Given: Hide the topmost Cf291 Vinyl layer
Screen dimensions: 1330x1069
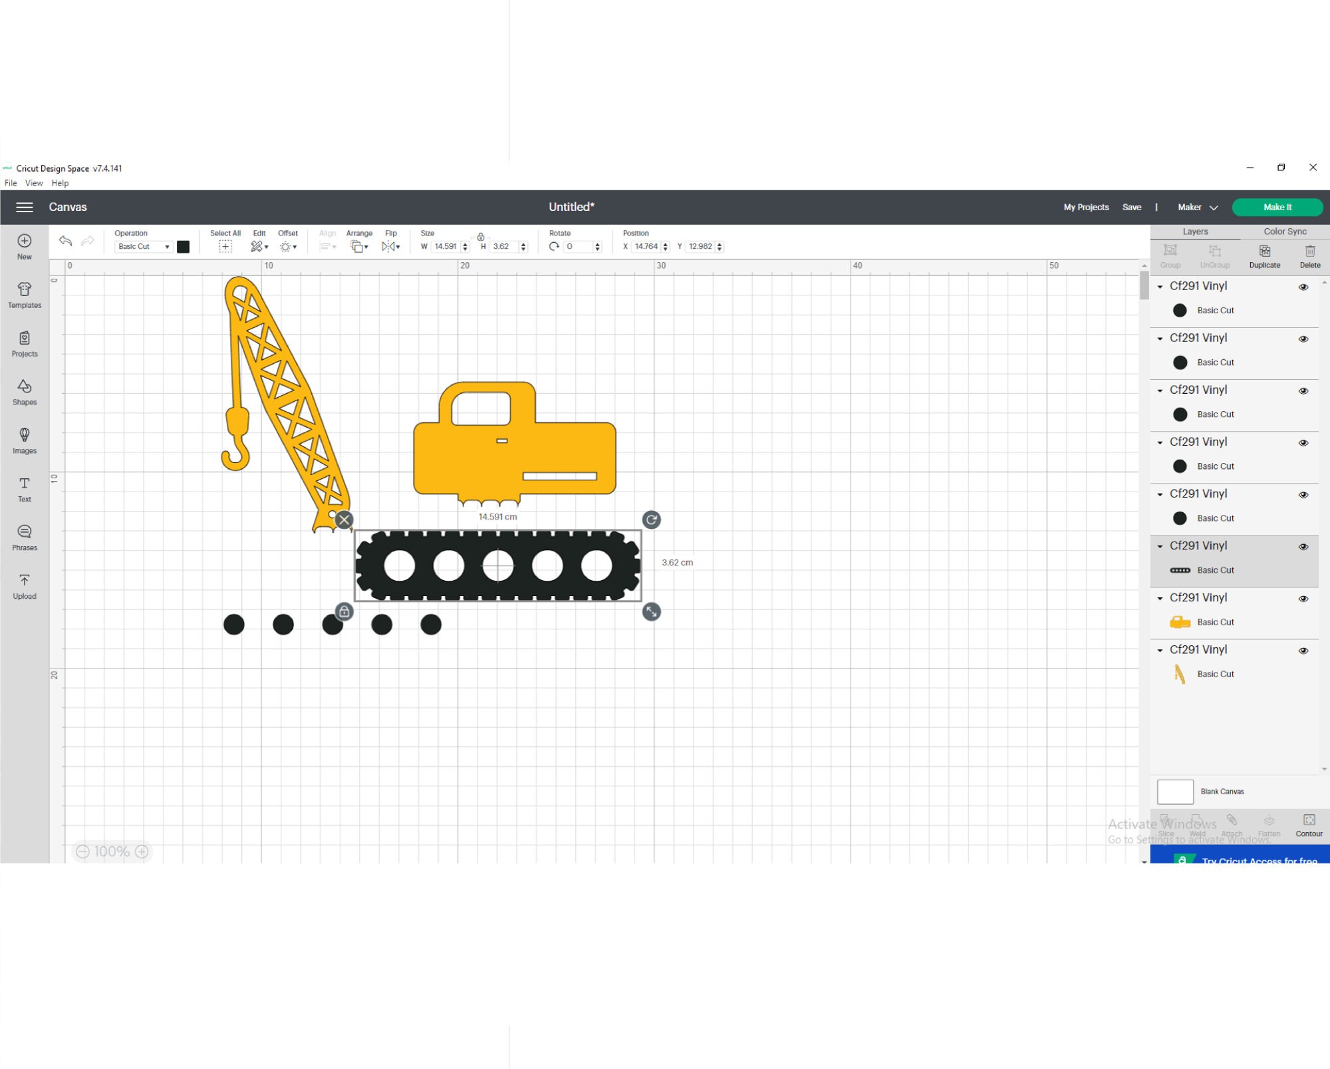Looking at the screenshot, I should click(1303, 287).
